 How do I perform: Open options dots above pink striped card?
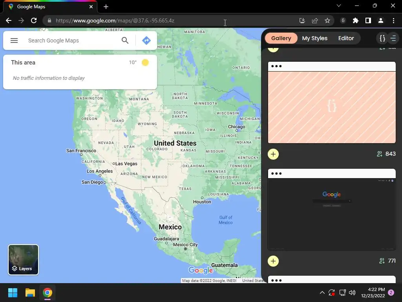click(x=276, y=66)
